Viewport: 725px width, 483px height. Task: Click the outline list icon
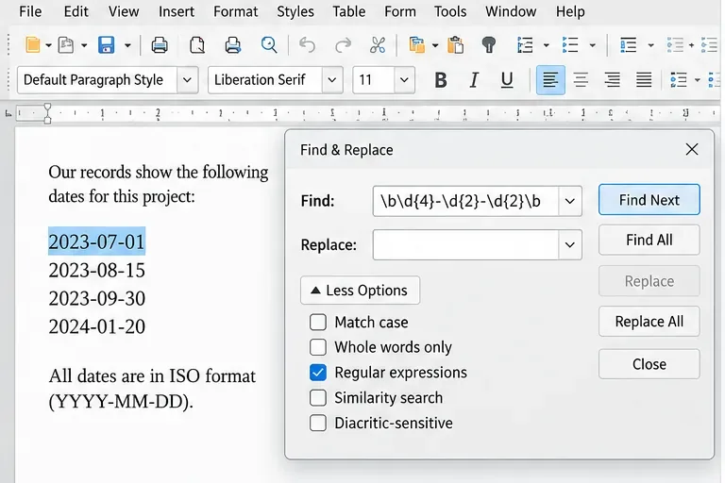525,45
